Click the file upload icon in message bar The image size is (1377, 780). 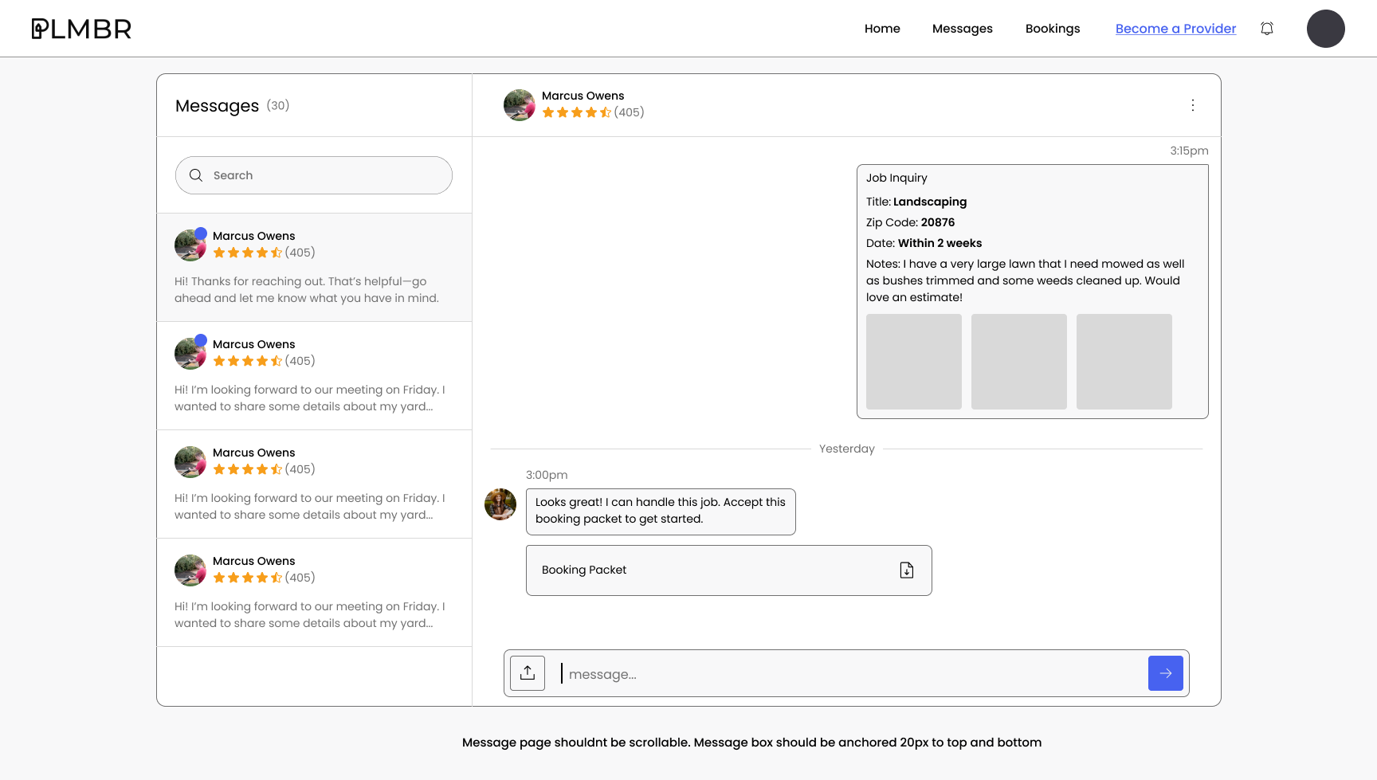(528, 673)
